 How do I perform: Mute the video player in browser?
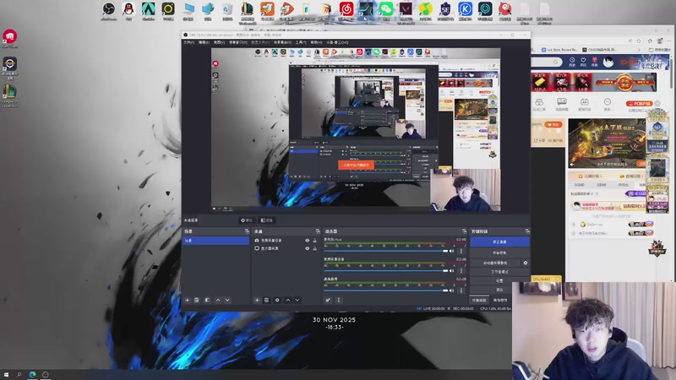click(x=573, y=164)
